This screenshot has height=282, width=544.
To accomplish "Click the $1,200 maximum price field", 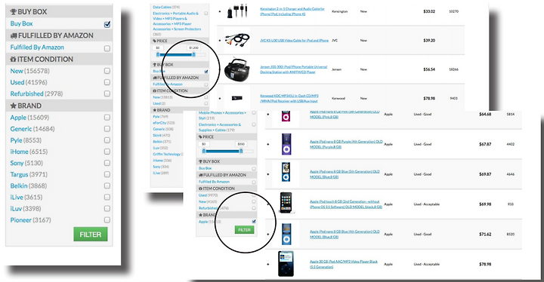I will click(x=193, y=48).
